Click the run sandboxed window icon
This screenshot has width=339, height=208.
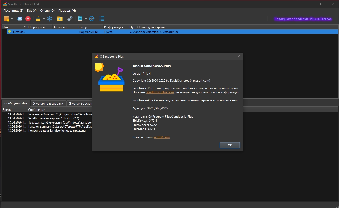click(x=20, y=19)
